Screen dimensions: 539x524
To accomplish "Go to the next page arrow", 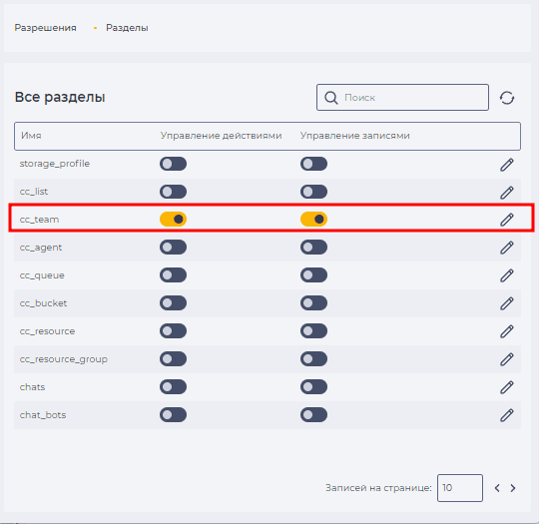I will [512, 488].
